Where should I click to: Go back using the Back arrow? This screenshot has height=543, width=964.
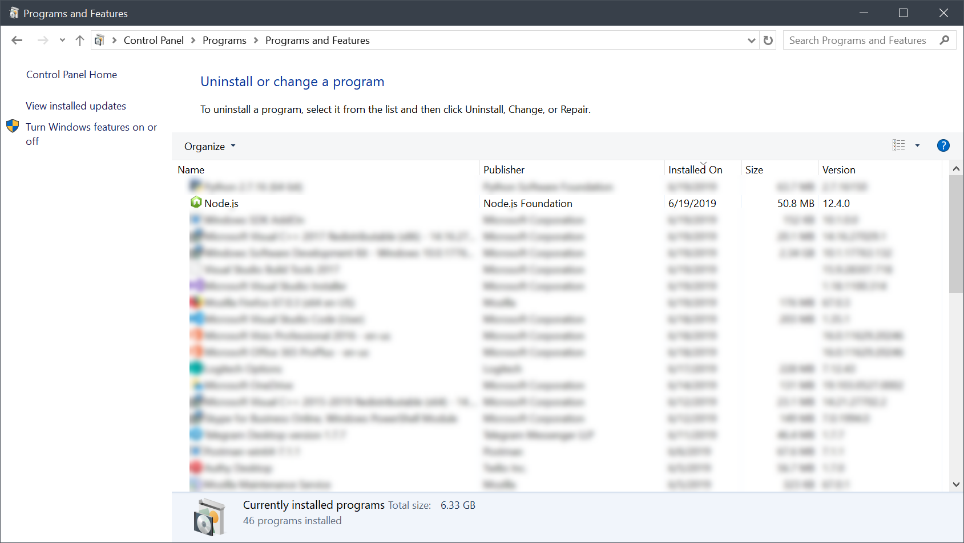17,40
